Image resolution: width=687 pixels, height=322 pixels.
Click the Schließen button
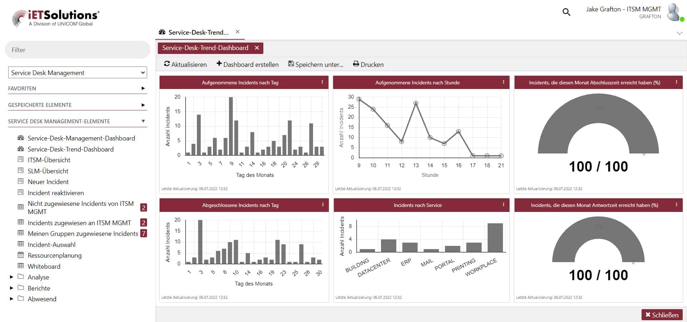pyautogui.click(x=662, y=314)
